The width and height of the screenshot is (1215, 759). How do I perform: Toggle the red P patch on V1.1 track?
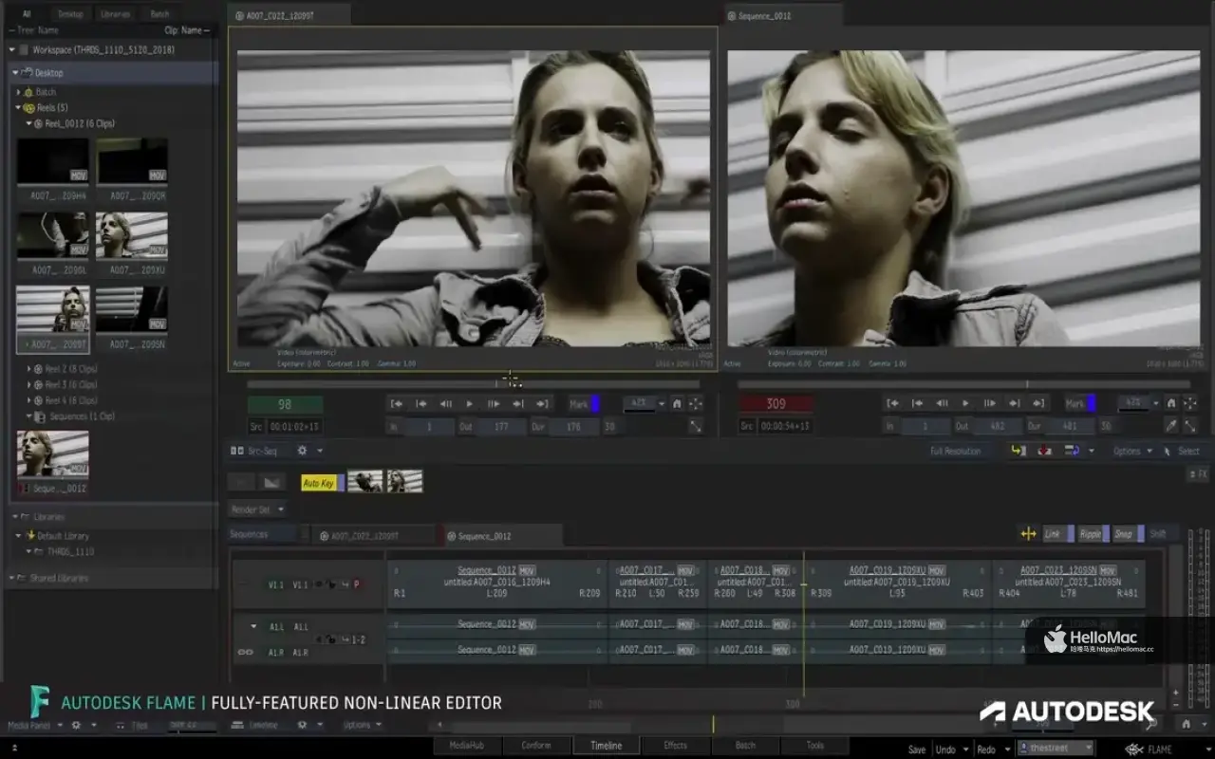coord(357,584)
